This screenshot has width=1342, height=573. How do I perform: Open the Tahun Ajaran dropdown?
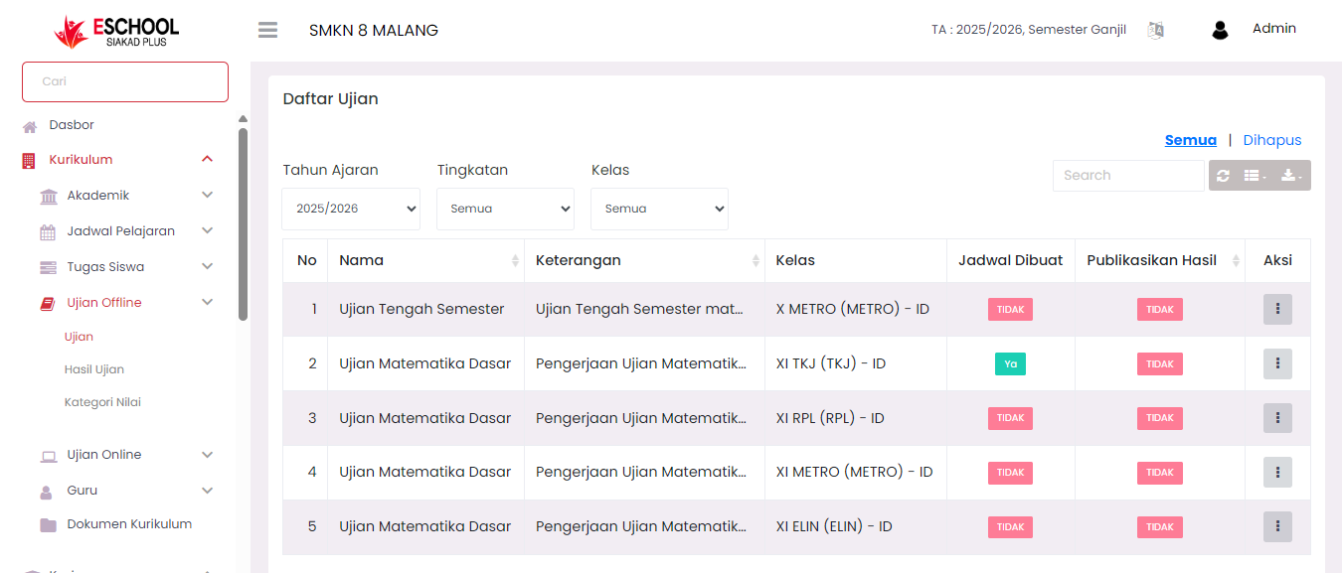click(351, 210)
